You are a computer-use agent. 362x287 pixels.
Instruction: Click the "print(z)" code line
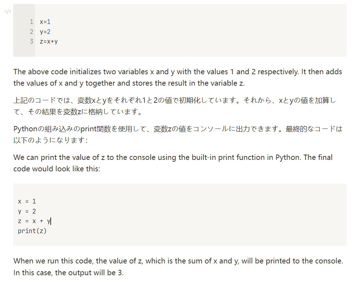point(32,231)
